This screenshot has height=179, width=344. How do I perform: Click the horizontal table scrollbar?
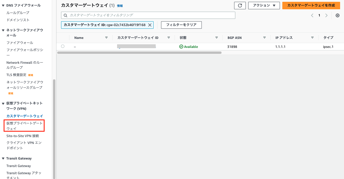coord(139,53)
